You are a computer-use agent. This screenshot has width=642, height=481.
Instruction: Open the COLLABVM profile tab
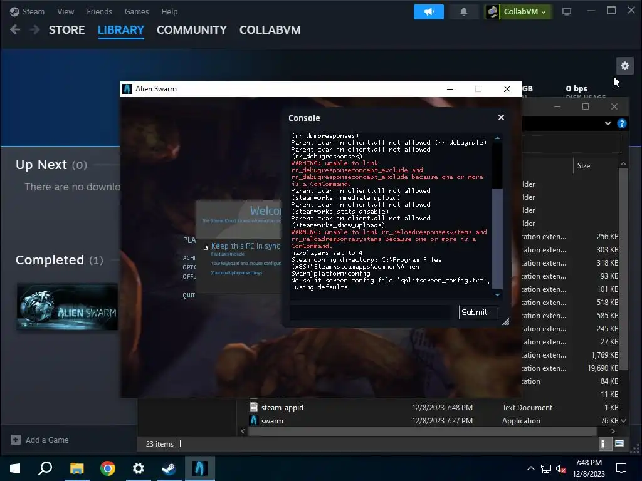(x=270, y=30)
